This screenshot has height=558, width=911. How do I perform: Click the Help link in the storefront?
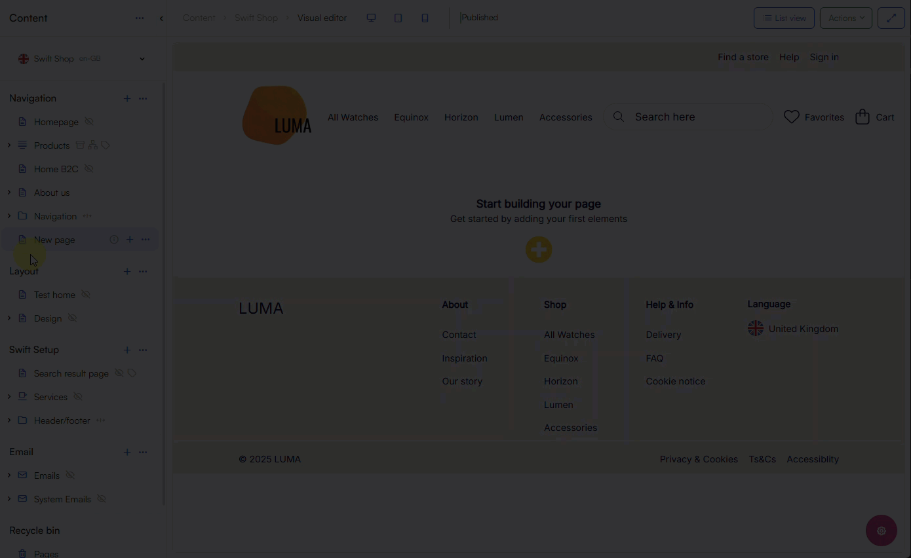click(789, 57)
